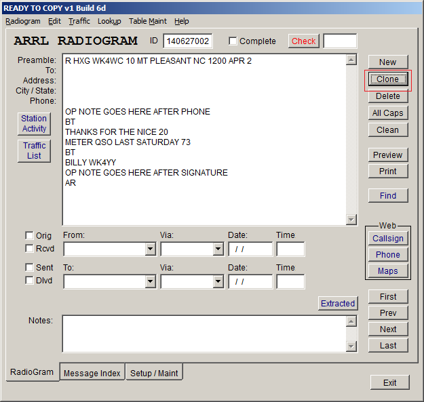Click the All Caps button

388,113
